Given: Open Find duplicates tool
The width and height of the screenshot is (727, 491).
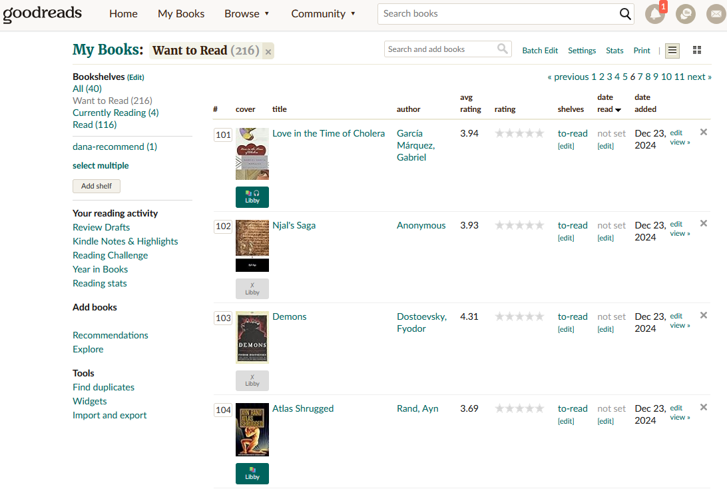Looking at the screenshot, I should click(103, 387).
